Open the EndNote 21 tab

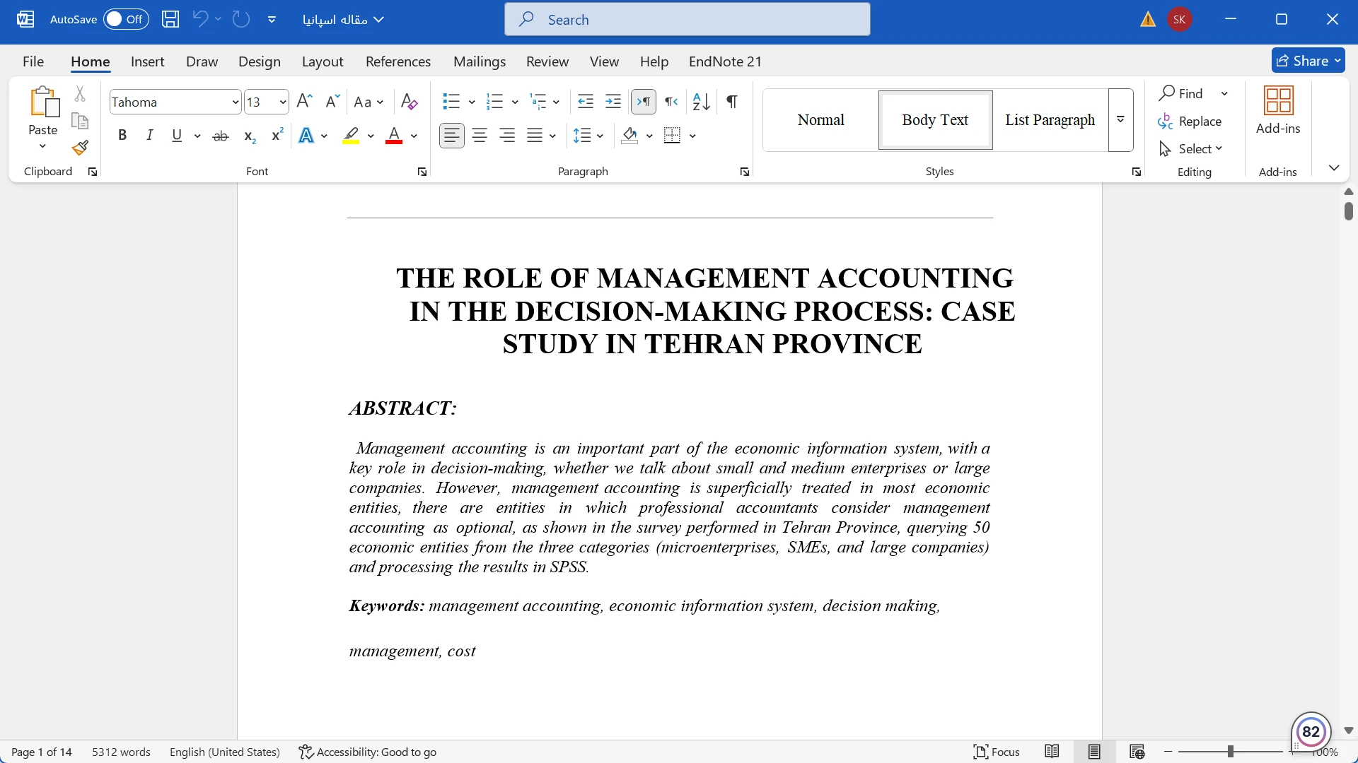725,61
